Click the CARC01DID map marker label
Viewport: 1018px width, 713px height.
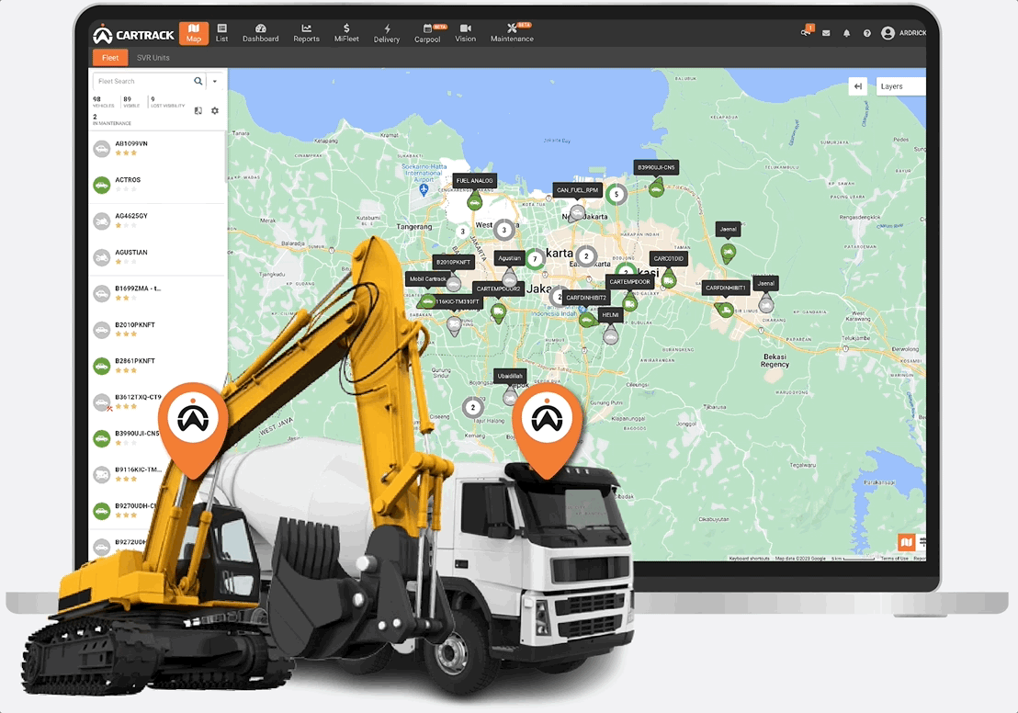(x=668, y=258)
